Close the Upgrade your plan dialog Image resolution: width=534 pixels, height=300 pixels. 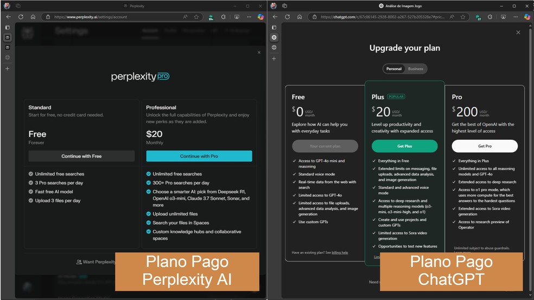tap(518, 32)
